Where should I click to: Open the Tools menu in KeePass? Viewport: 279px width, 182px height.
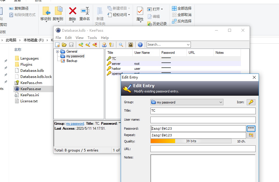point(92,38)
